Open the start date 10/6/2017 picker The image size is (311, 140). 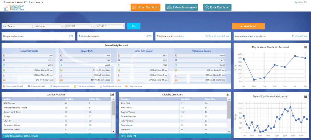coord(79,26)
